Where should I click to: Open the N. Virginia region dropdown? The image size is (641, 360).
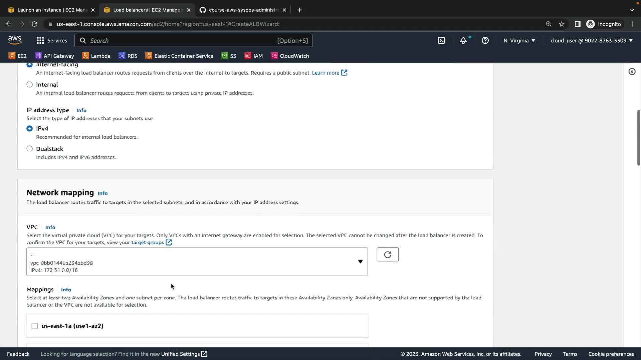519,41
